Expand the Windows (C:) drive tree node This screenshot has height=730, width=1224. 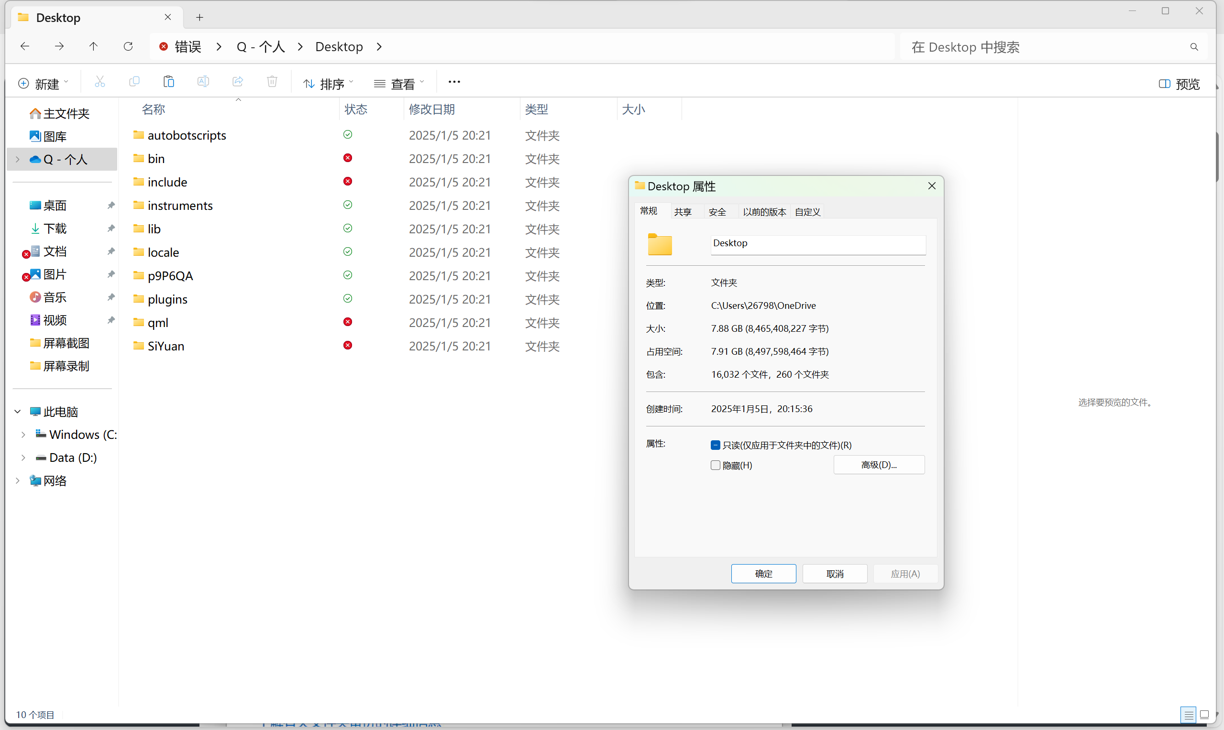[23, 435]
